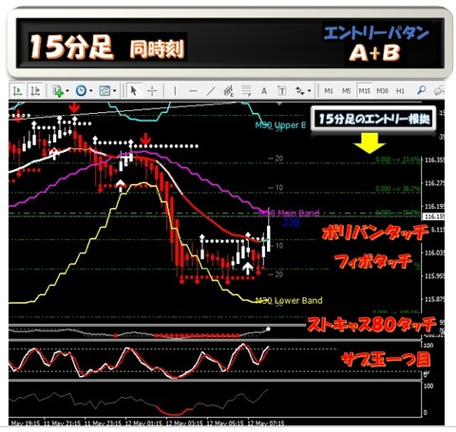Screen dimensions: 456x432
Task: Toggle chart auto scroll icon
Action: 17,91
